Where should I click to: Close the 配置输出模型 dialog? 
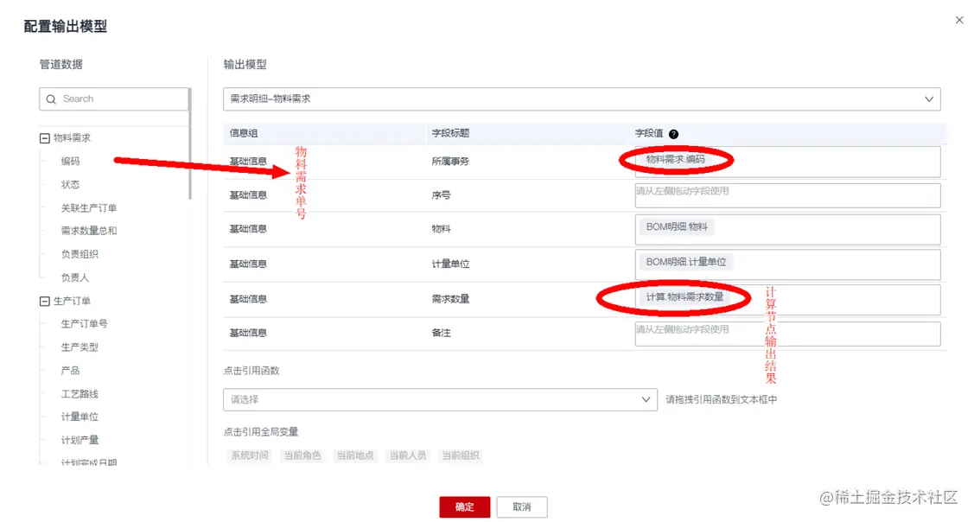coord(959,21)
